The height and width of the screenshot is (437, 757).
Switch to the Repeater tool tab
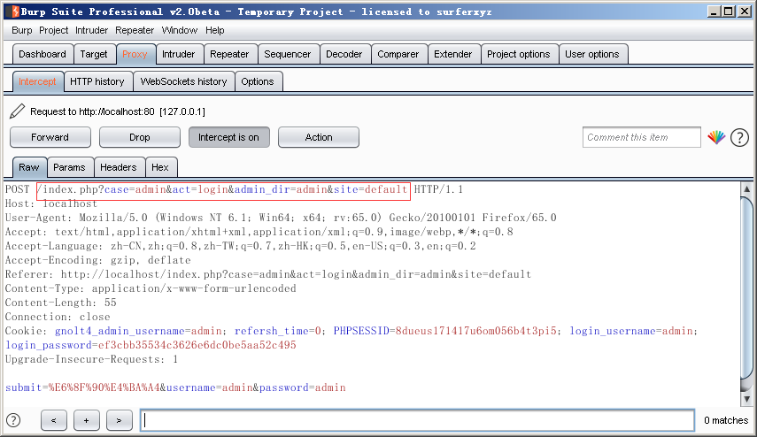coord(230,54)
